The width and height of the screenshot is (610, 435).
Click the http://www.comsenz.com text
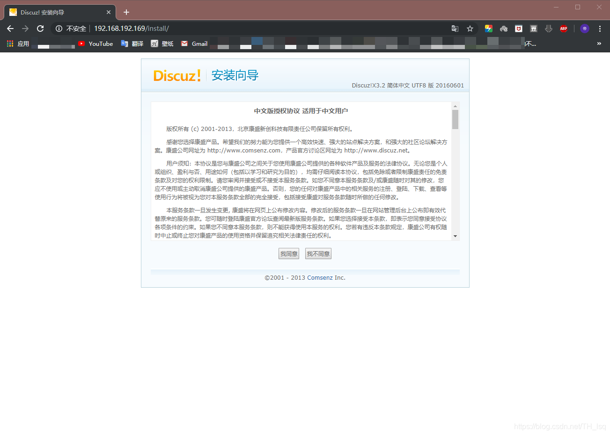(x=244, y=151)
